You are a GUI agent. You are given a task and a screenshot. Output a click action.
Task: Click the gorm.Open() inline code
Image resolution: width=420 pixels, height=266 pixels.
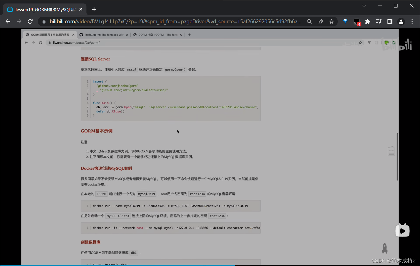click(175, 69)
